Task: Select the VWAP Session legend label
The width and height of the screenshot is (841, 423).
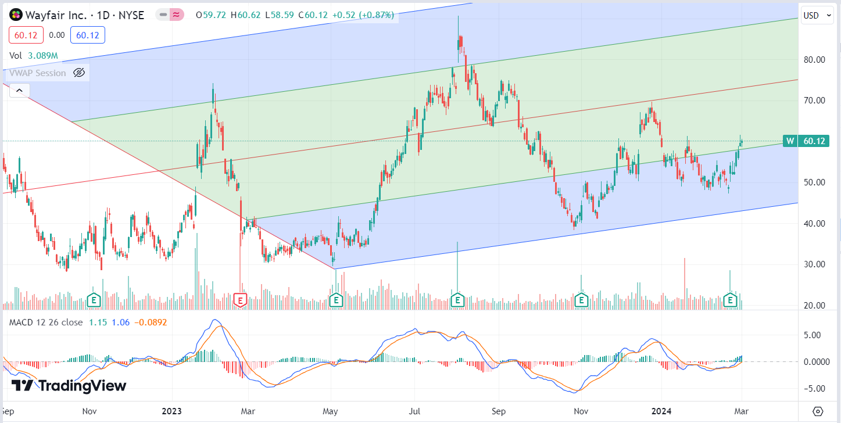Action: click(x=38, y=73)
